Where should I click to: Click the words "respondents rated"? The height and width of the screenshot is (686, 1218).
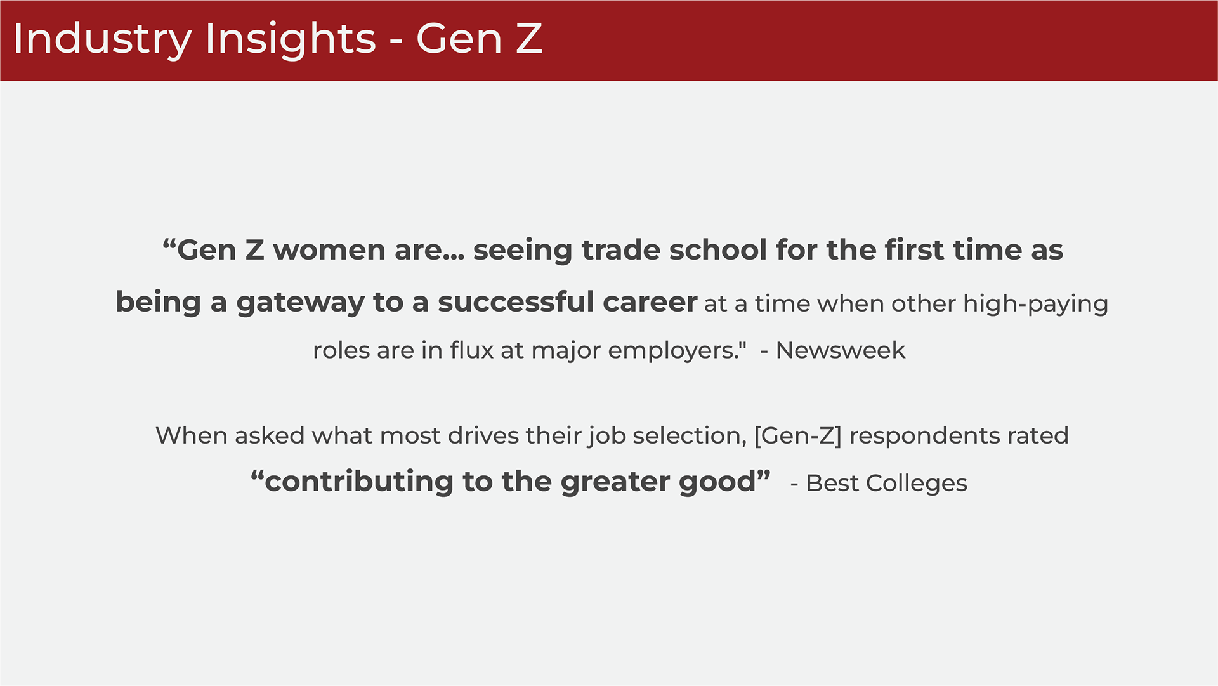pos(959,436)
